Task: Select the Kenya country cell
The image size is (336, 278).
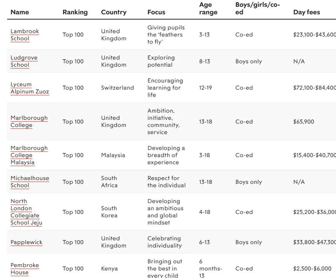Action: point(109,269)
